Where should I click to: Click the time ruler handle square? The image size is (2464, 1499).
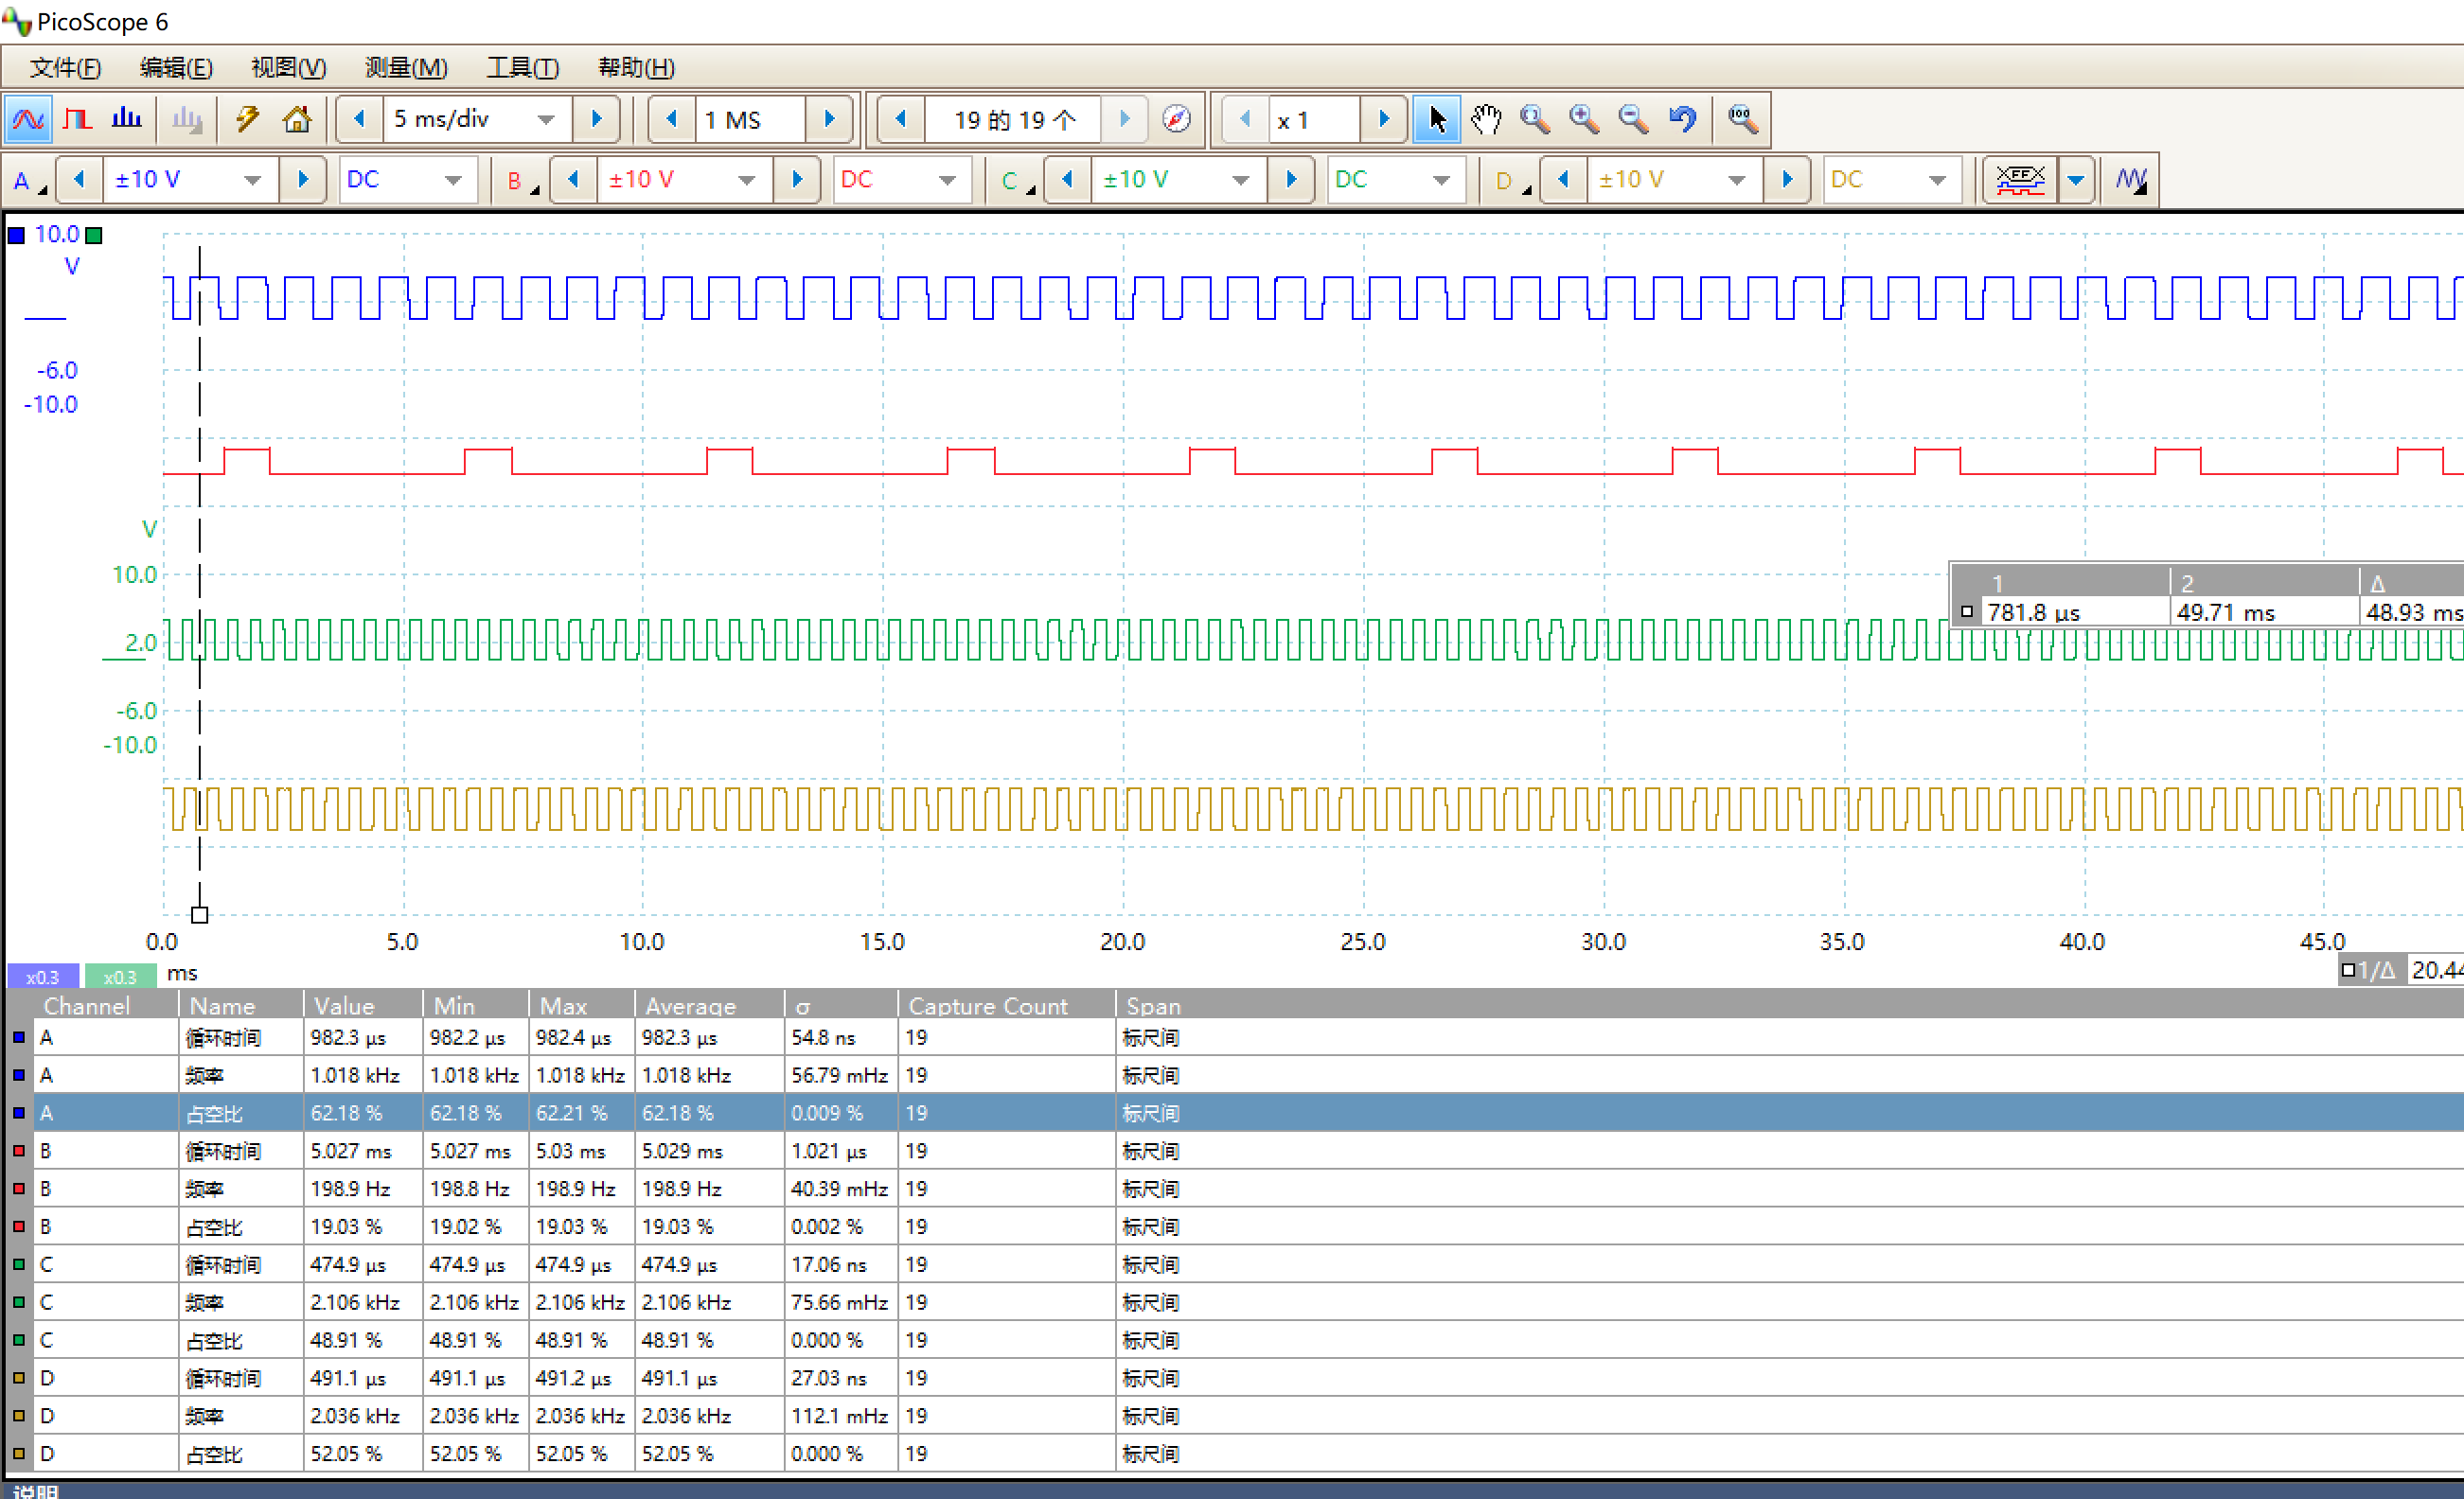(199, 914)
